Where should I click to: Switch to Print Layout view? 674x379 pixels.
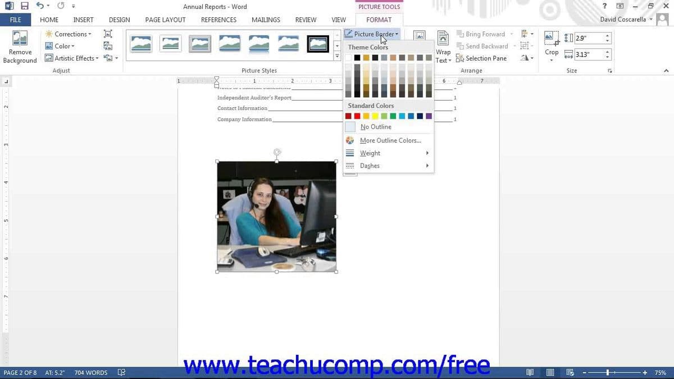tap(550, 373)
